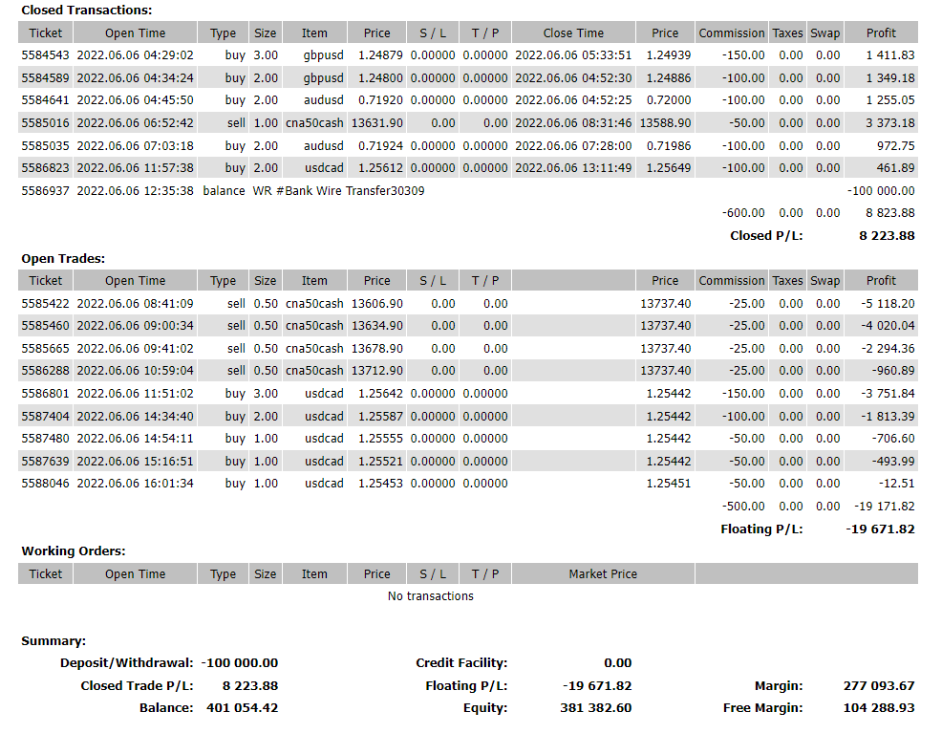Click the "Close Time" column header
The image size is (942, 734).
click(x=573, y=33)
